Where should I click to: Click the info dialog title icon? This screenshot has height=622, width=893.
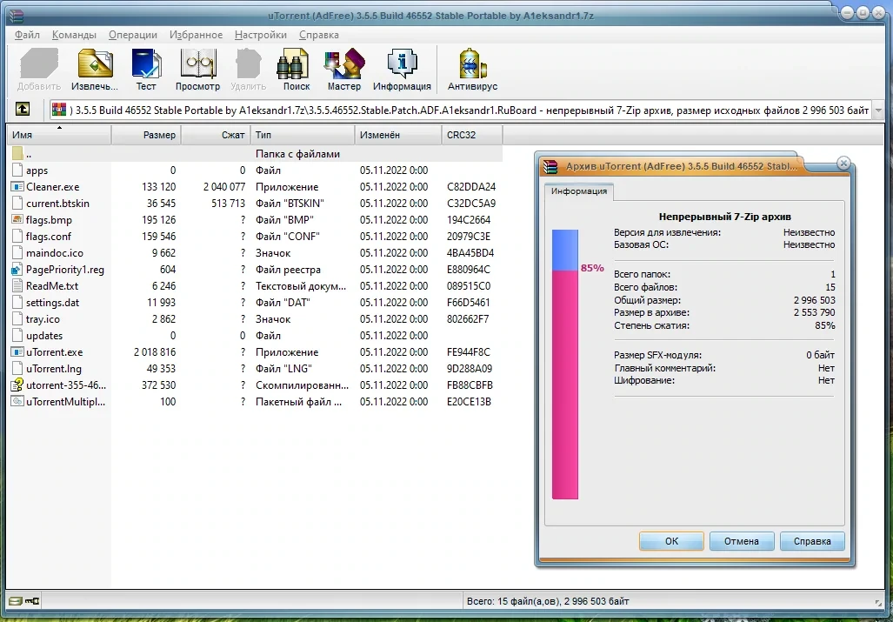(550, 166)
